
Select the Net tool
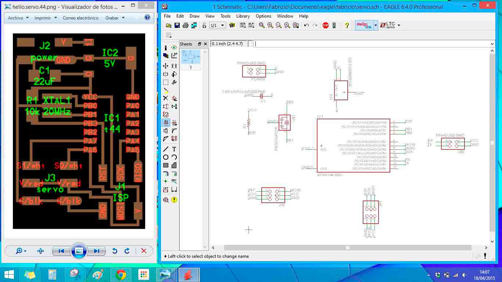pyautogui.click(x=174, y=173)
